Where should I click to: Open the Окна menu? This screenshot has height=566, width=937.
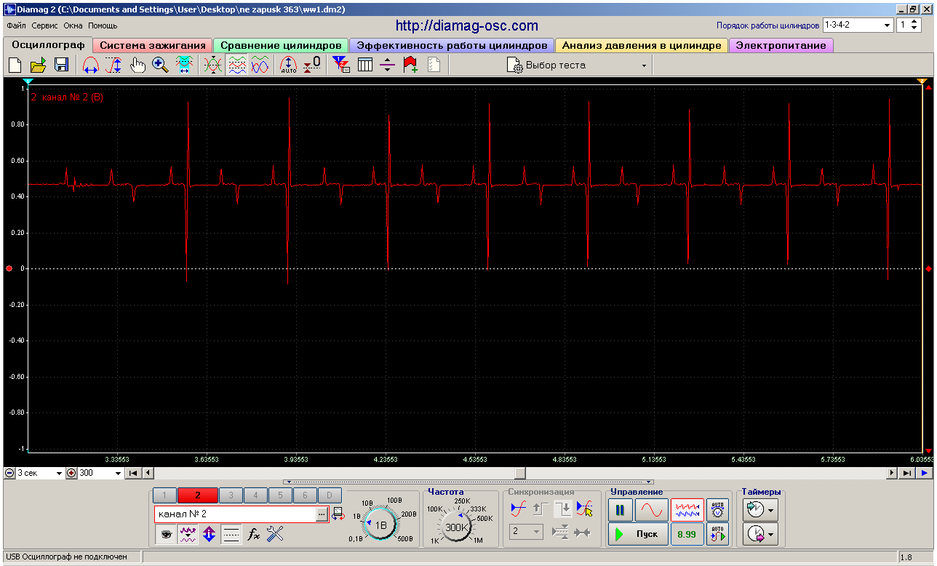pyautogui.click(x=73, y=25)
